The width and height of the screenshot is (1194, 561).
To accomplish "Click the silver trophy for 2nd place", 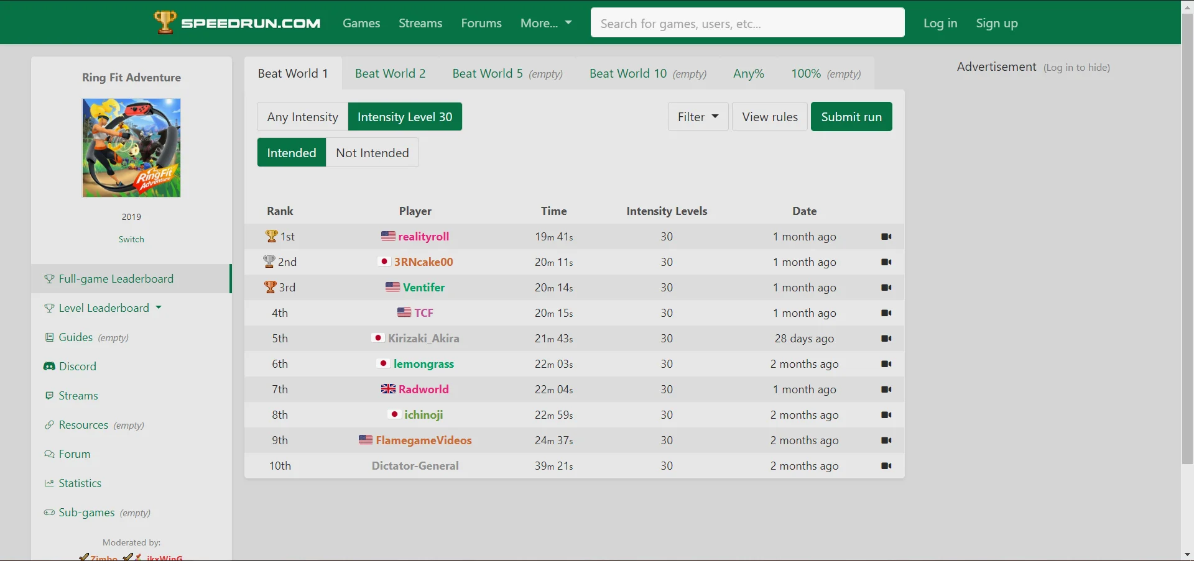I will (x=269, y=262).
